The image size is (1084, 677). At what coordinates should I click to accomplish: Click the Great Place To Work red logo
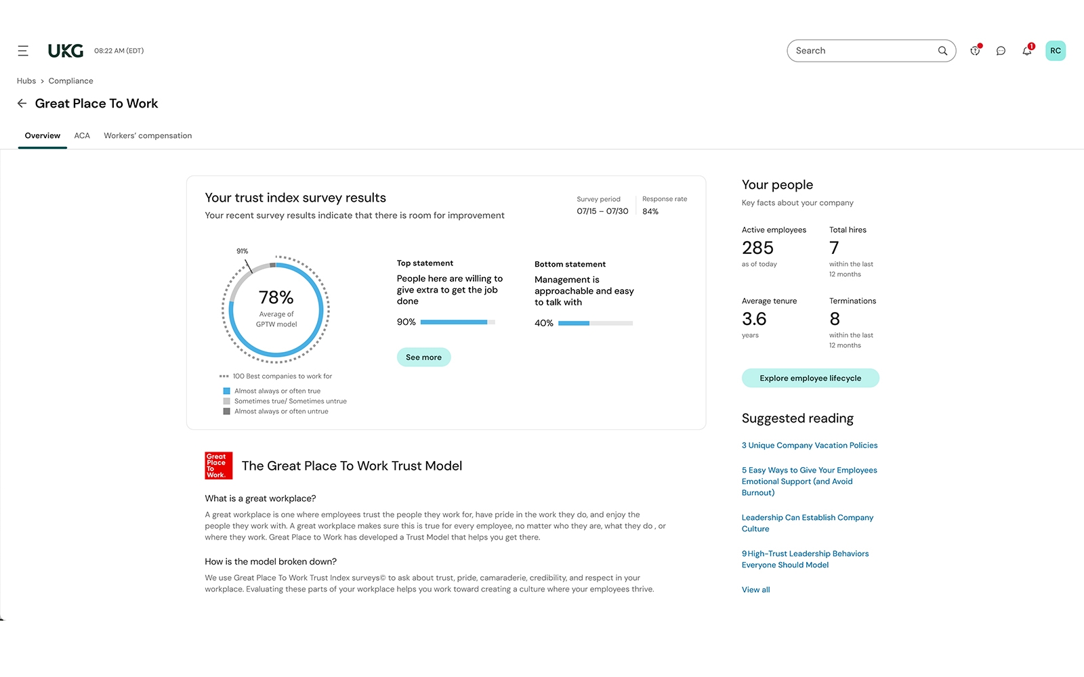coord(218,466)
